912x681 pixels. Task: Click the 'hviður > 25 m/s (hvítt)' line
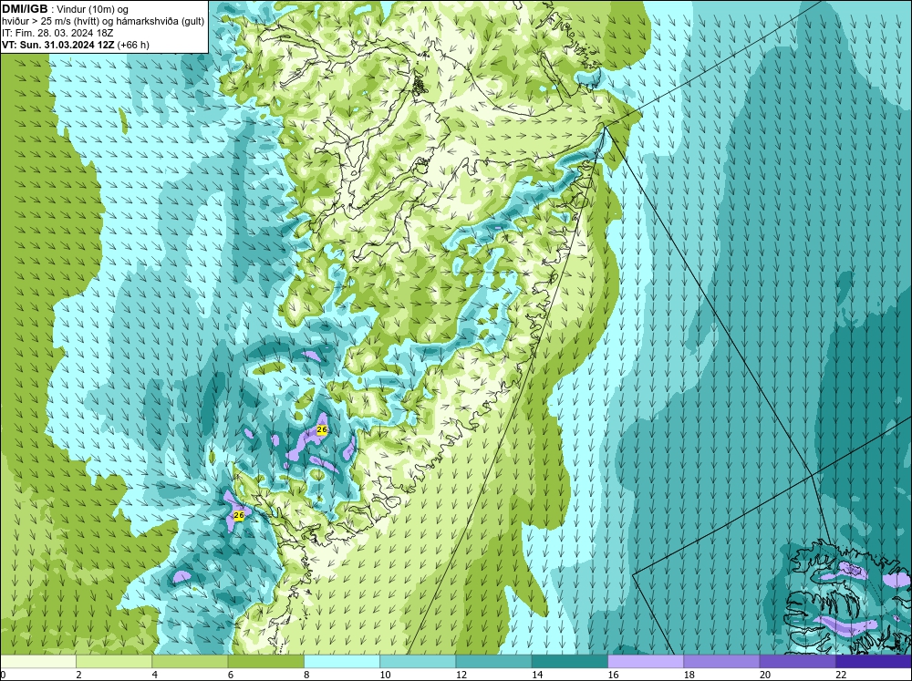click(x=50, y=22)
